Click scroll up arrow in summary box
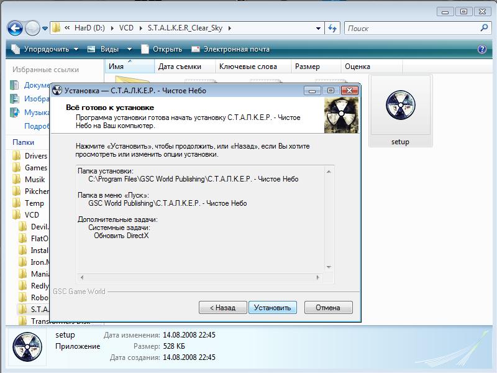The image size is (497, 373). tap(329, 172)
